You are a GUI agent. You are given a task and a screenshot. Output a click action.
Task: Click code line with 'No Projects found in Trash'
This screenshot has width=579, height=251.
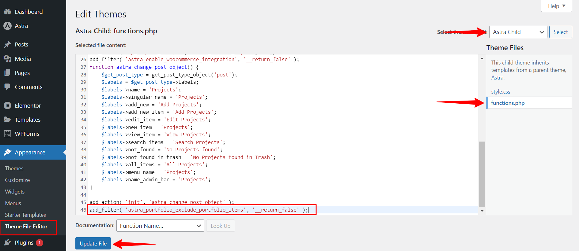click(188, 157)
